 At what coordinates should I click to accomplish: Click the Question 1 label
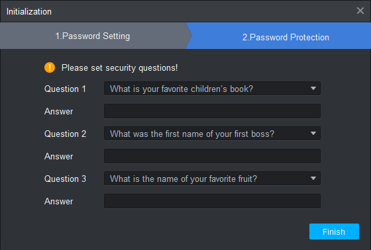point(65,89)
